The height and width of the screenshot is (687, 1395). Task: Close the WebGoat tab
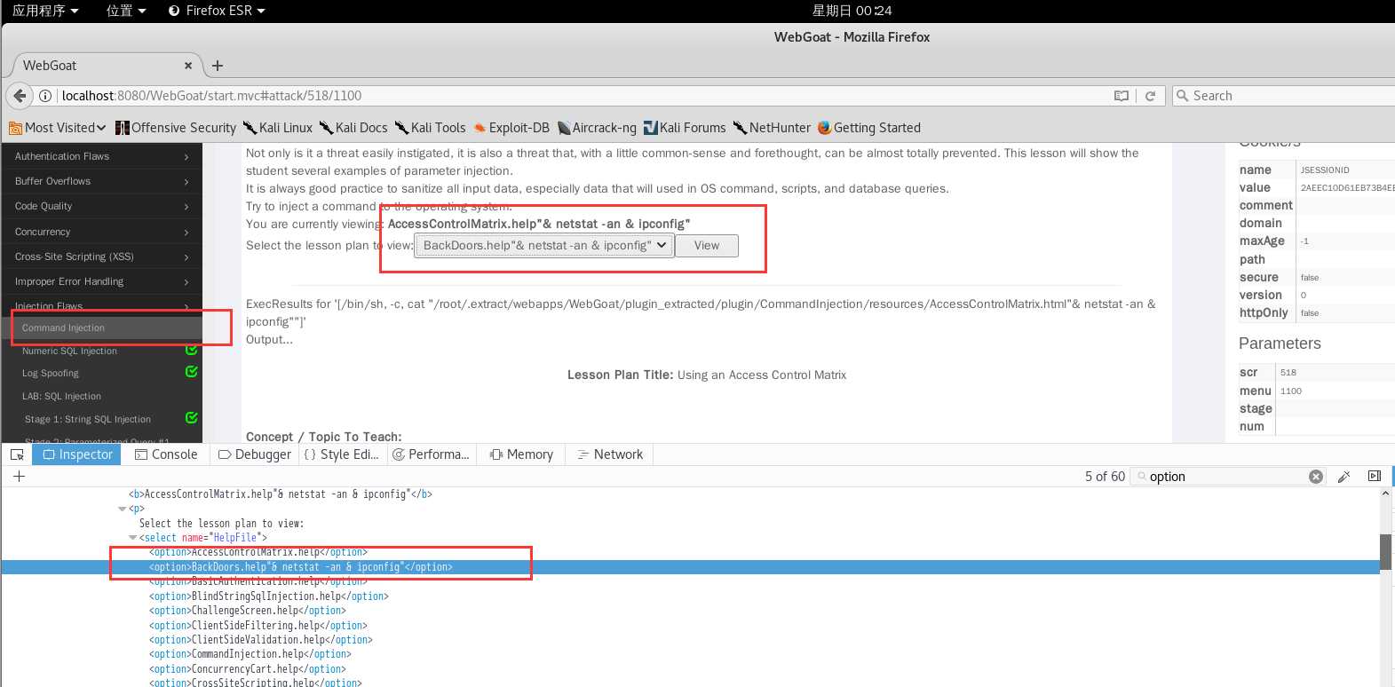coord(188,66)
